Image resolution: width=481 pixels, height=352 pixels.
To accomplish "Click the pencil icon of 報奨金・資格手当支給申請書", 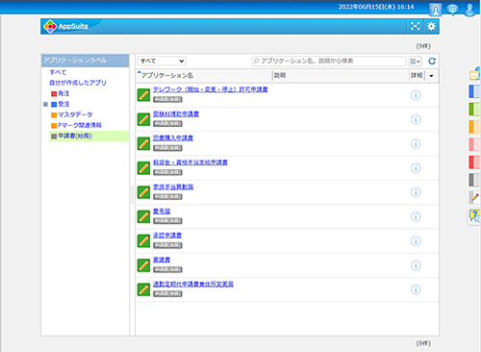I will 143,168.
